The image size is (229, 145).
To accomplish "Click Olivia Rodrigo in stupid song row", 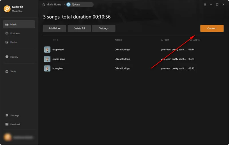I will pos(122,59).
